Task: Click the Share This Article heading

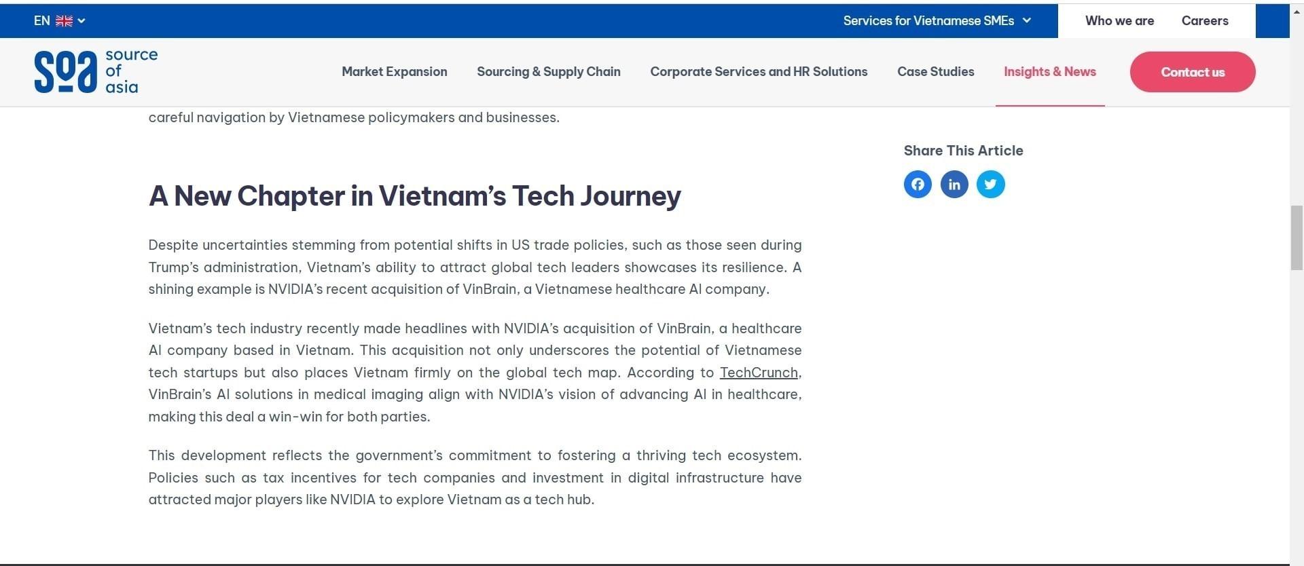Action: [962, 151]
